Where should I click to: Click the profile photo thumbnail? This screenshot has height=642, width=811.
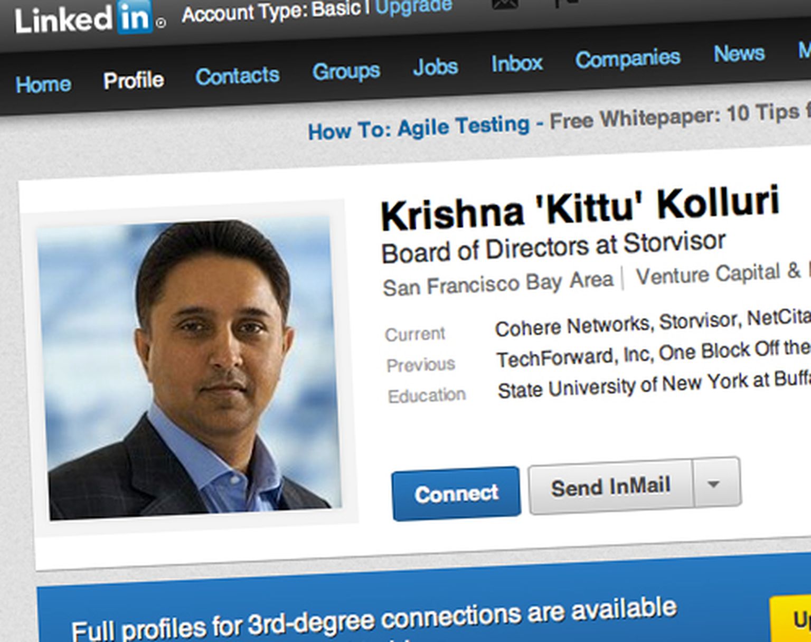189,367
